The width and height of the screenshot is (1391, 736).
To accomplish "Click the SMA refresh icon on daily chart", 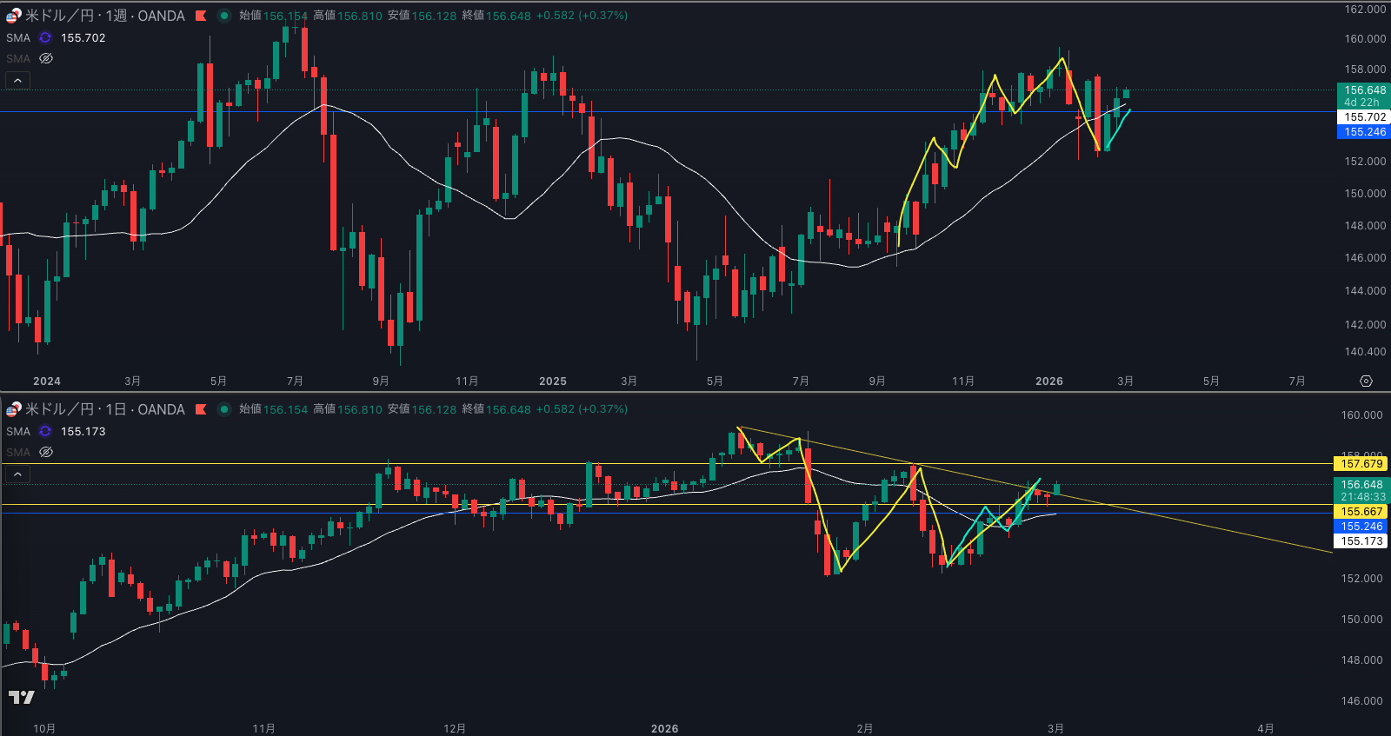I will coord(45,432).
